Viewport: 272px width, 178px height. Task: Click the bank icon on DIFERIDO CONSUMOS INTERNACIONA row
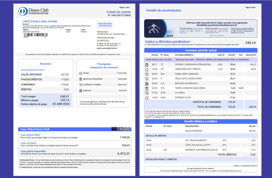[x=147, y=65]
